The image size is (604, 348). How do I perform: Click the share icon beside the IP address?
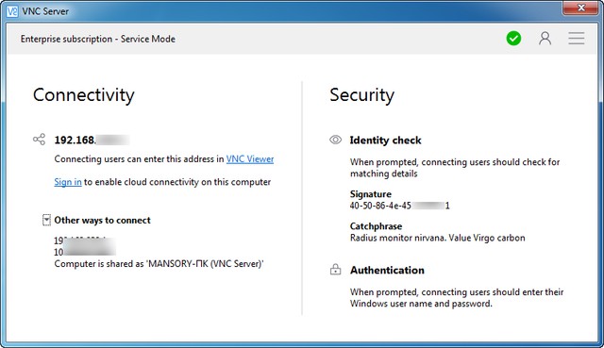39,140
